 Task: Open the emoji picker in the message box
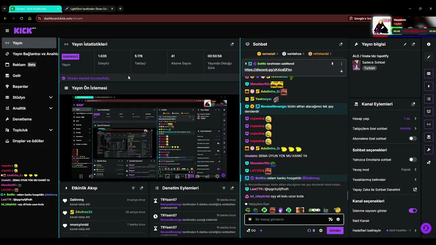click(338, 219)
